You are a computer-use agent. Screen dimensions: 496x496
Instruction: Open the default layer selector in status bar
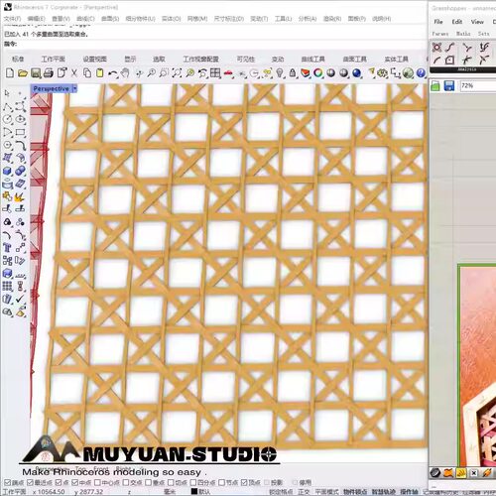(201, 491)
